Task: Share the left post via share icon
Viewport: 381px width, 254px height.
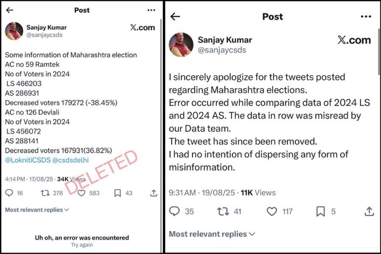Action: coord(154,193)
